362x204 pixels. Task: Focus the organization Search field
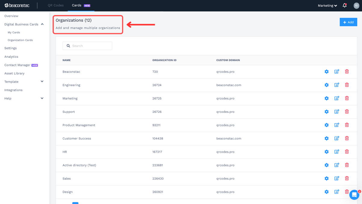point(87,46)
